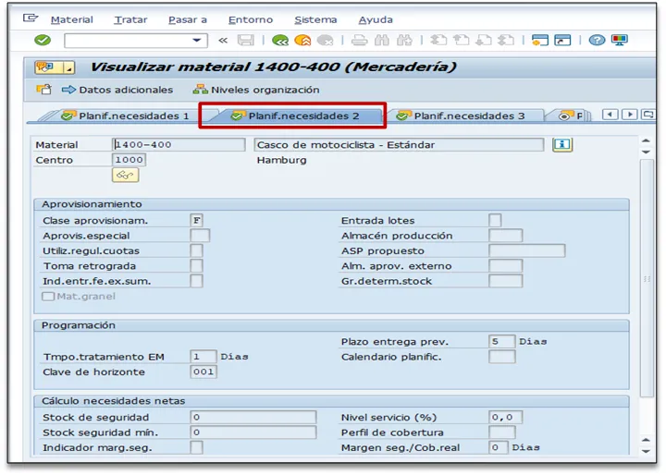Click the material info icon beside description
This screenshot has height=475, width=666.
click(562, 145)
